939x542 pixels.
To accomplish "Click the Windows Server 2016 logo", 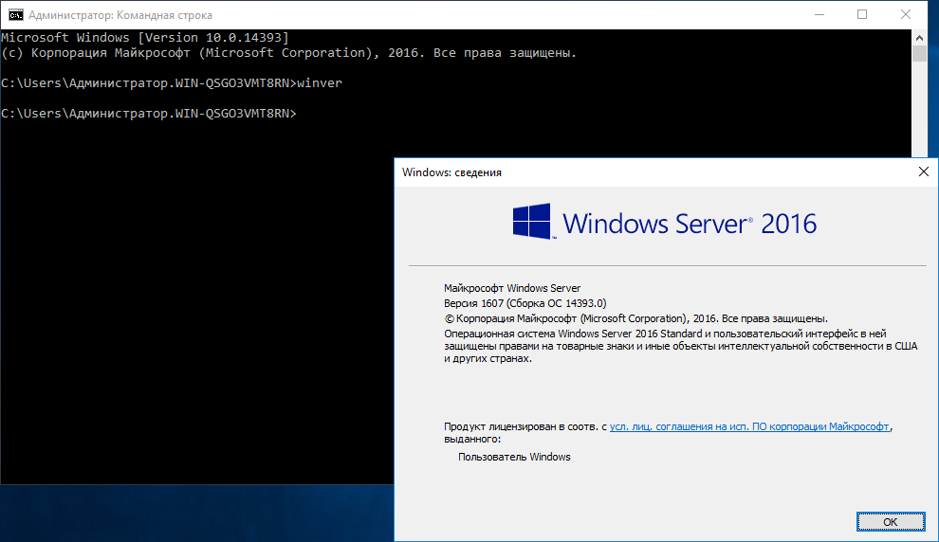I will [665, 223].
